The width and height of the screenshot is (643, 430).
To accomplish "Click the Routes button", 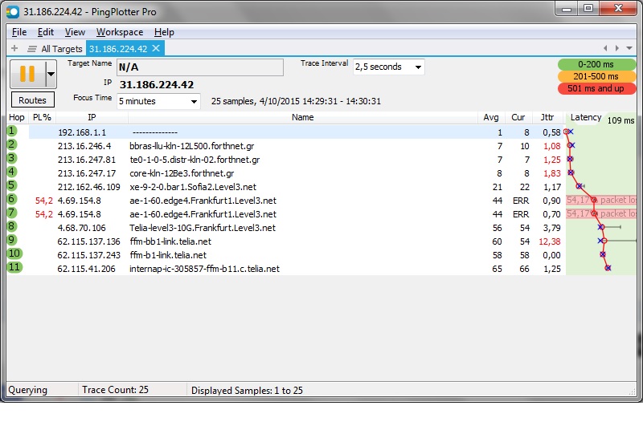I will [x=32, y=100].
